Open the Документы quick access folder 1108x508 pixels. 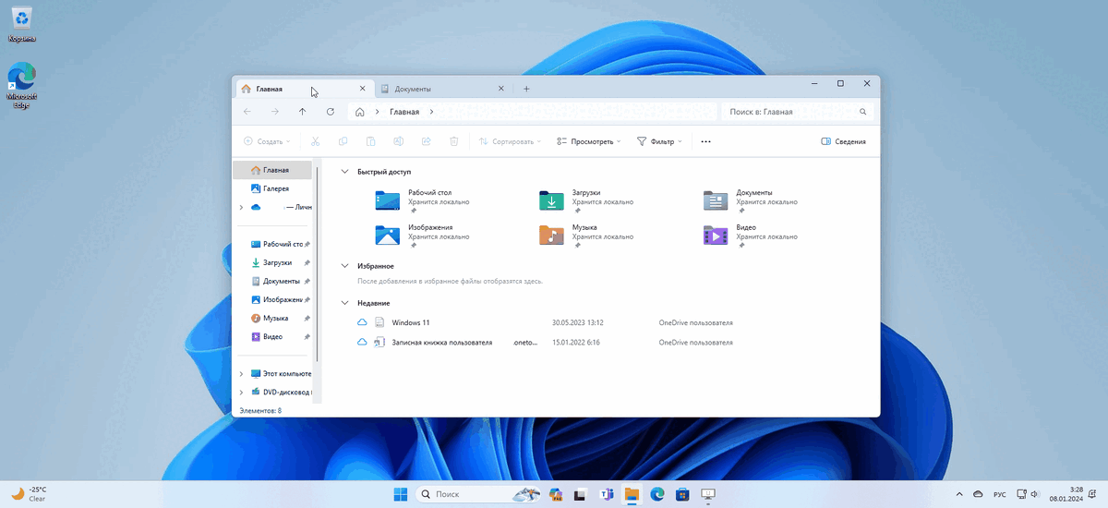[x=750, y=202]
